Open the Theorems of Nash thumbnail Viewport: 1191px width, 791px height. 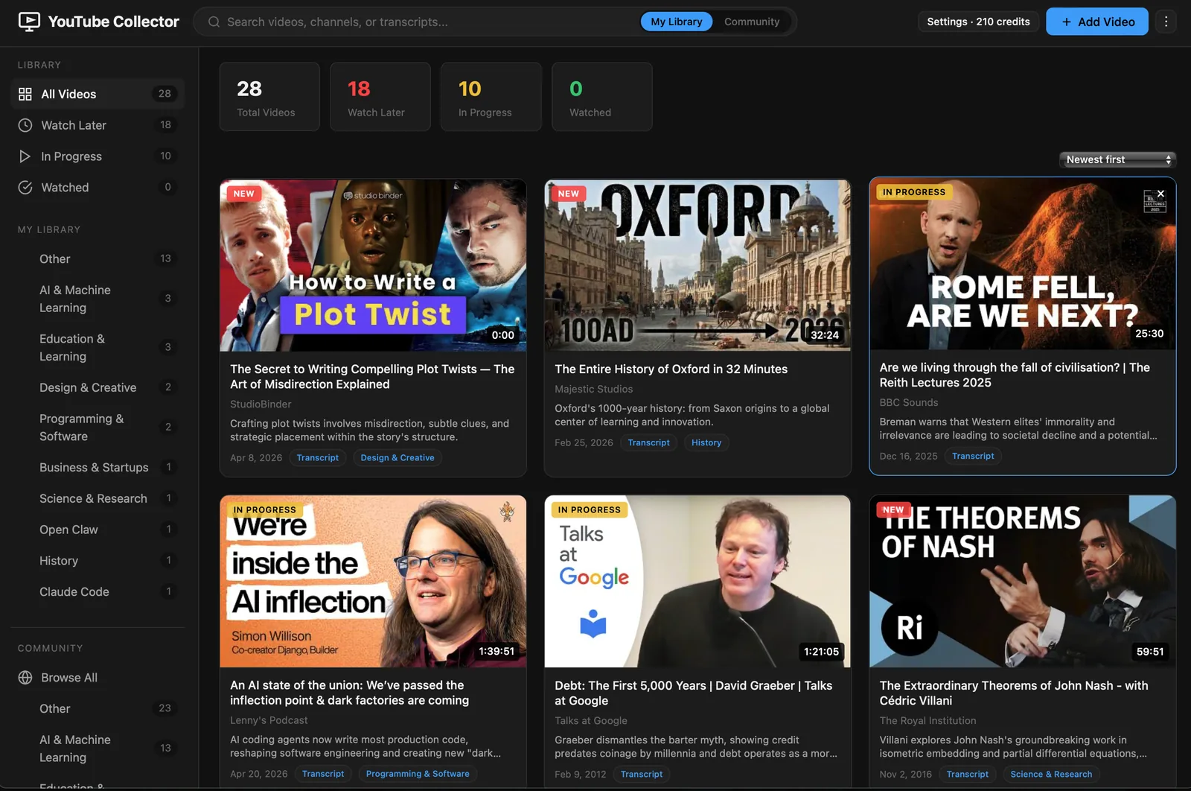click(1023, 582)
